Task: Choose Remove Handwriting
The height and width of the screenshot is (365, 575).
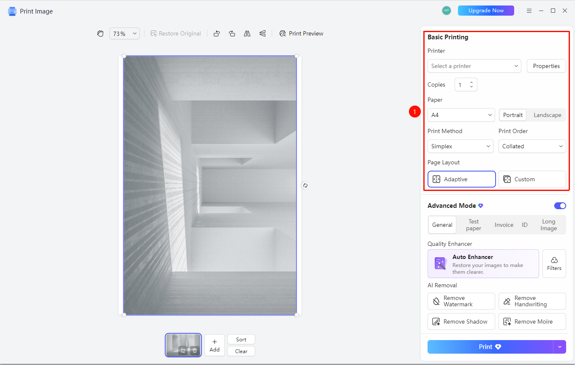Action: tap(532, 301)
